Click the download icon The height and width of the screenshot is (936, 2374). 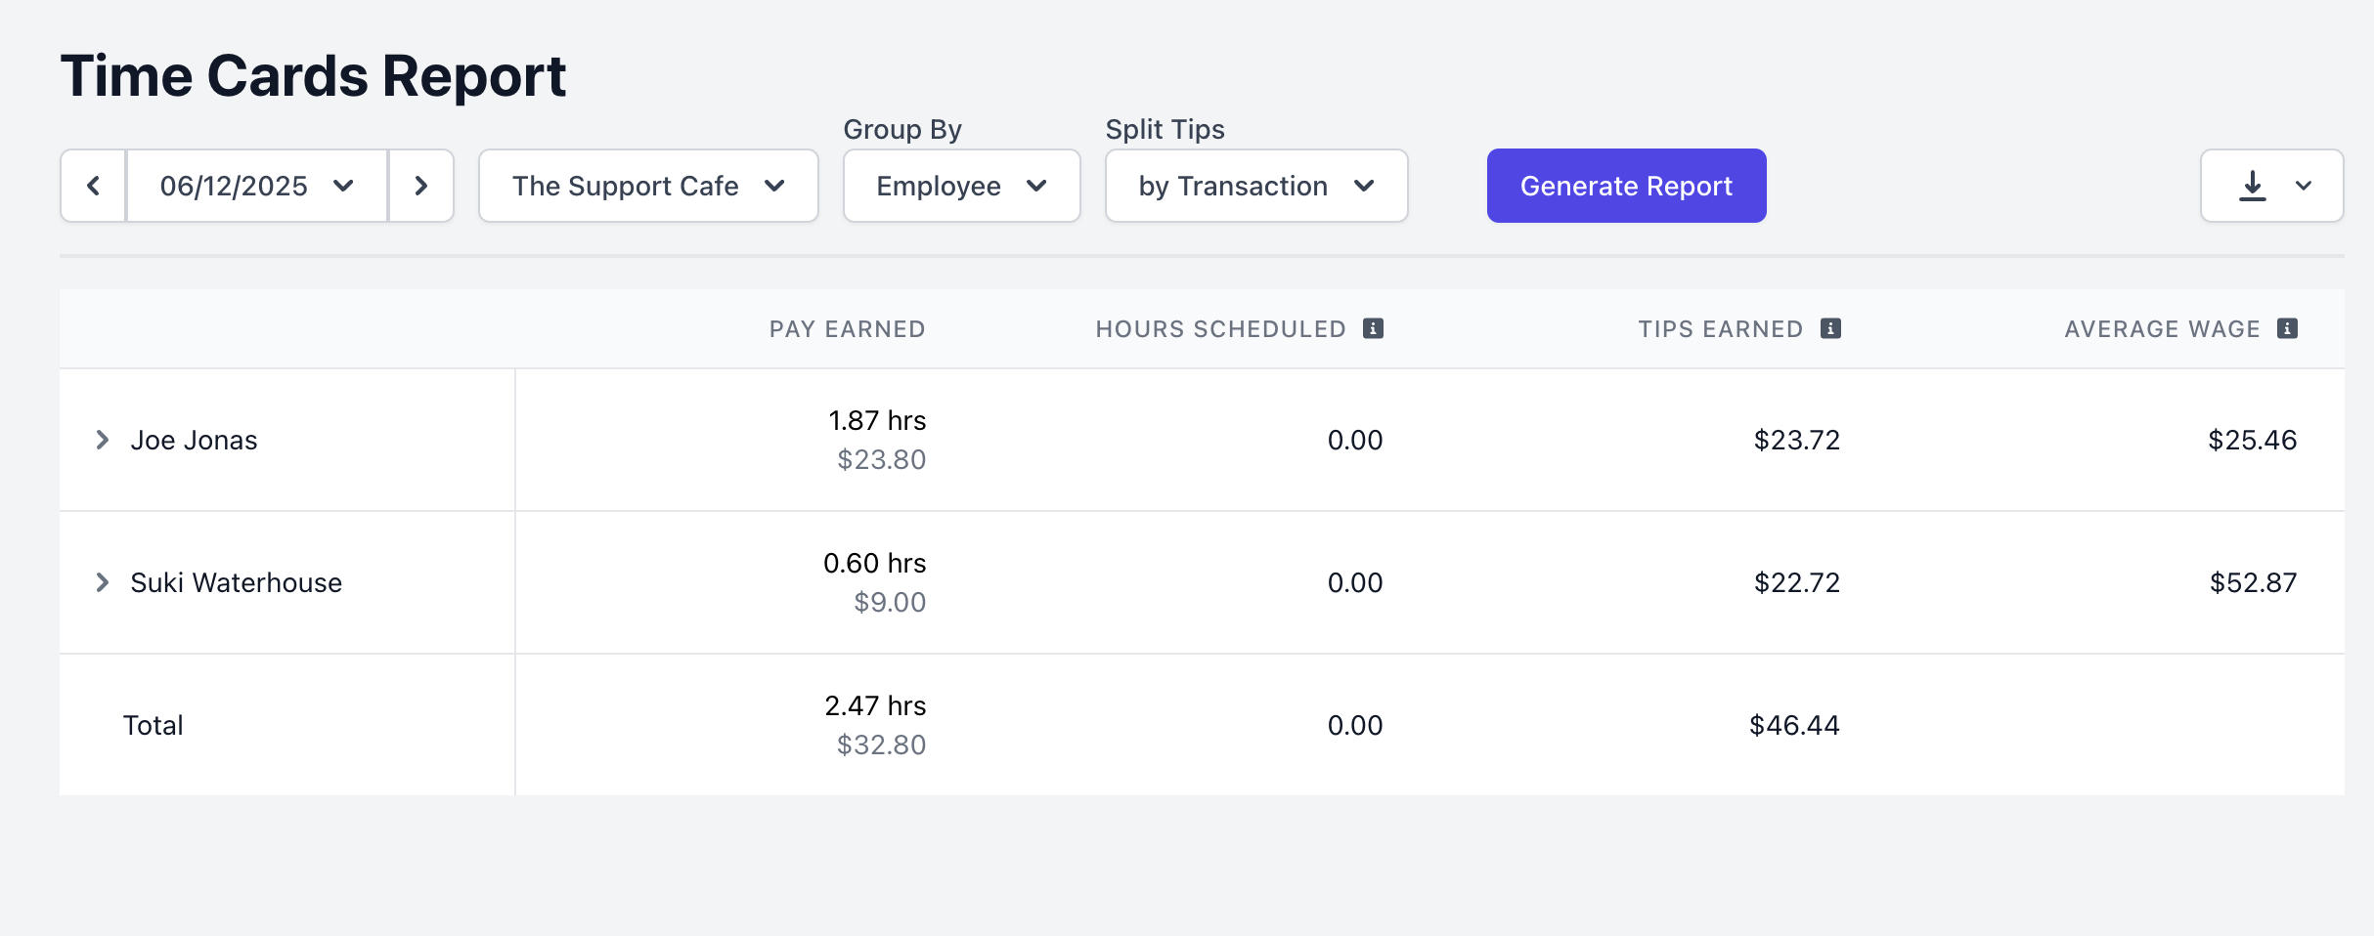[x=2253, y=186]
